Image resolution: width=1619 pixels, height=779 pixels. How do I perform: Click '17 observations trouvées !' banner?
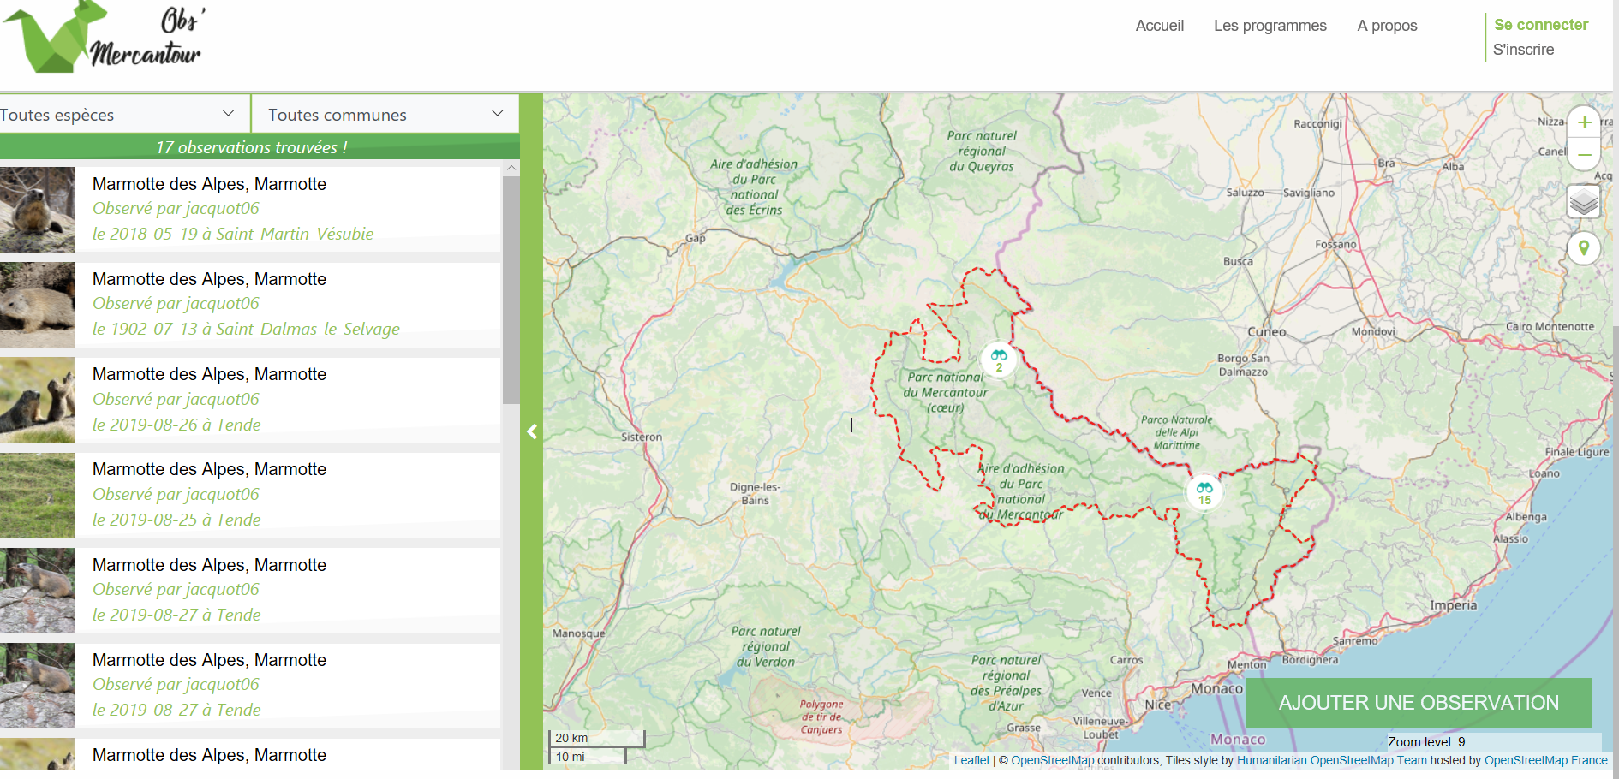click(x=252, y=147)
